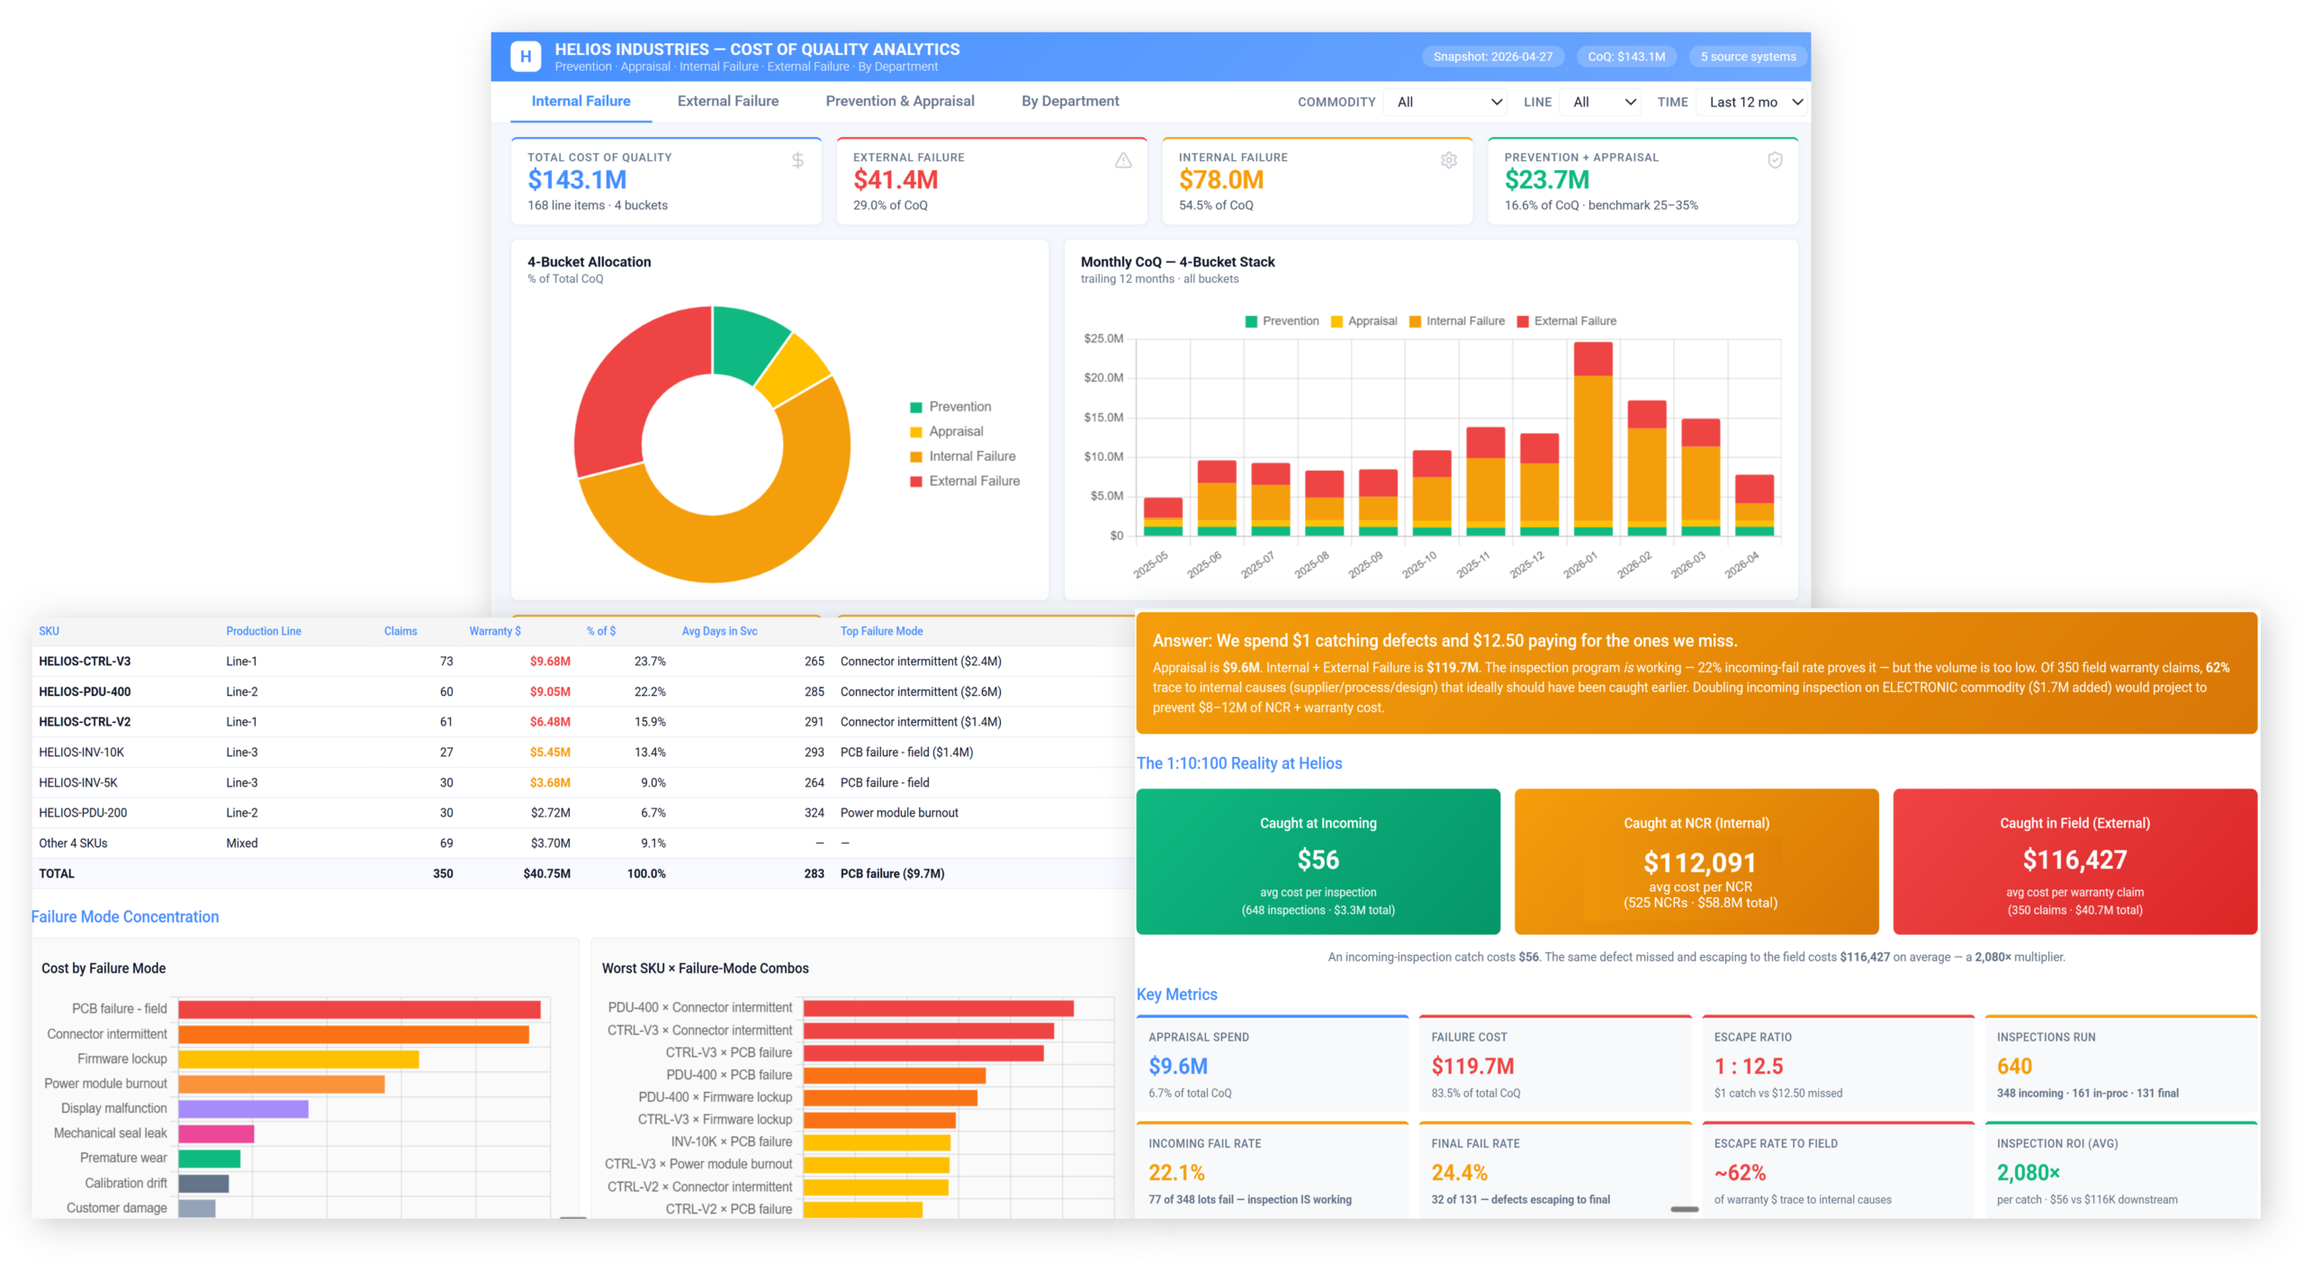
Task: Click the Incoming Fail Rate 22.1% metric
Action: pyautogui.click(x=1273, y=1169)
